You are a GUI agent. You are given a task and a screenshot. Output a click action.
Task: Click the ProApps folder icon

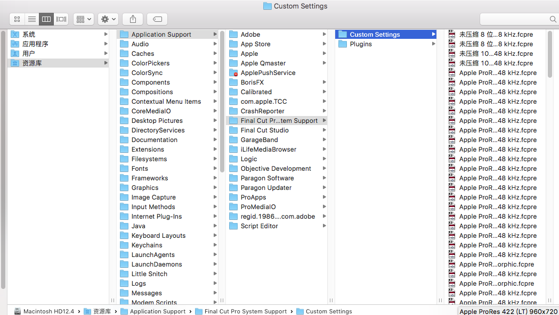[233, 197]
